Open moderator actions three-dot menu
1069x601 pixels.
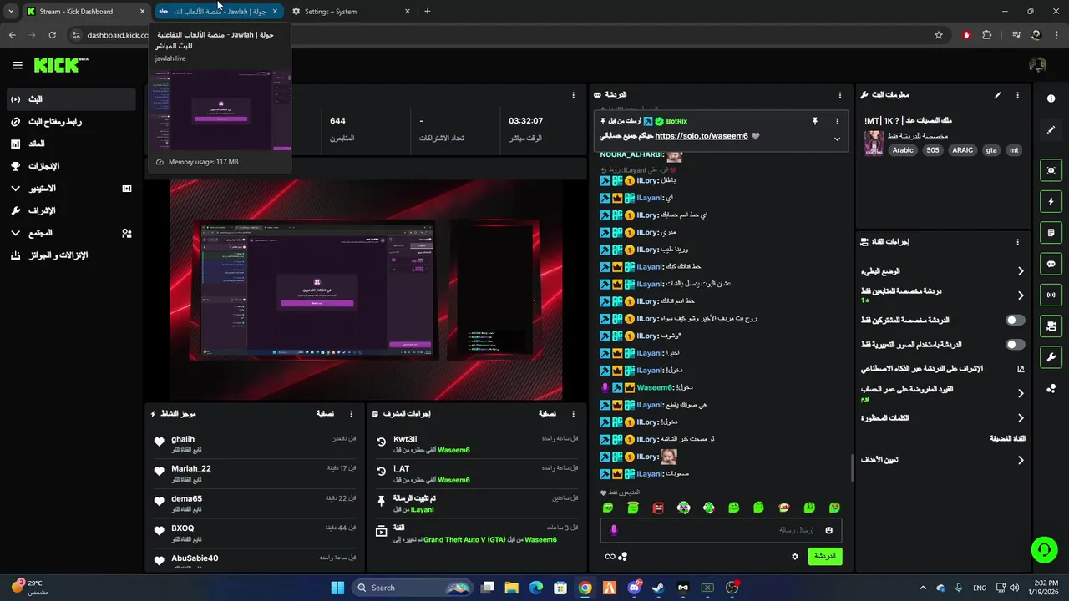[x=573, y=413]
